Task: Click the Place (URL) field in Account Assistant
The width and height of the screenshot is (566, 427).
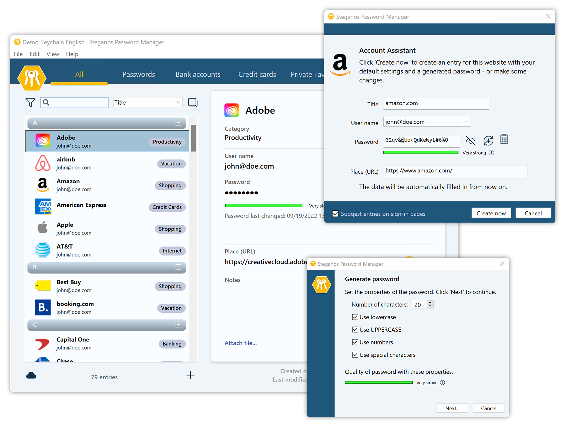Action: (455, 171)
